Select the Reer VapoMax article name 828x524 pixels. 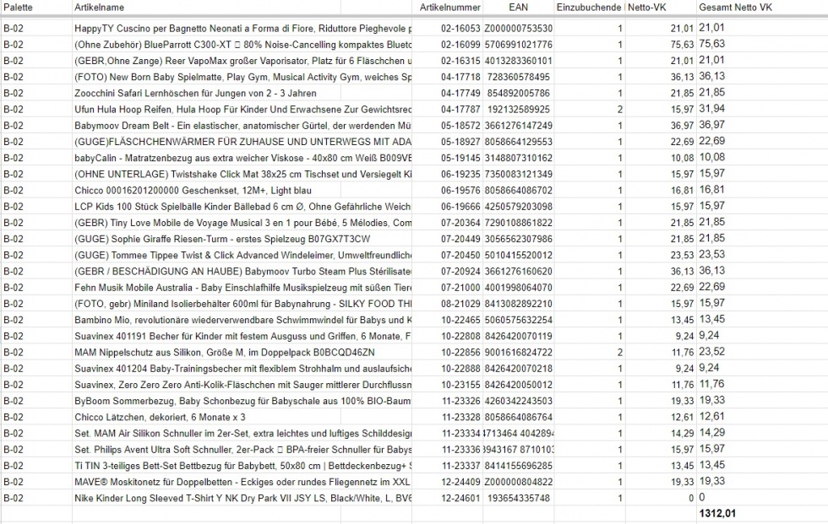pyautogui.click(x=243, y=61)
